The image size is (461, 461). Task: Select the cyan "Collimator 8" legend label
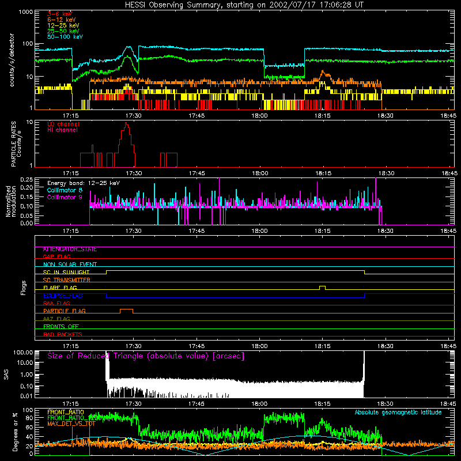click(x=65, y=190)
